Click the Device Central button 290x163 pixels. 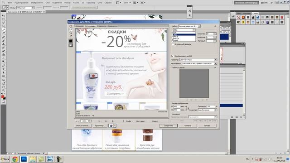(x=83, y=126)
